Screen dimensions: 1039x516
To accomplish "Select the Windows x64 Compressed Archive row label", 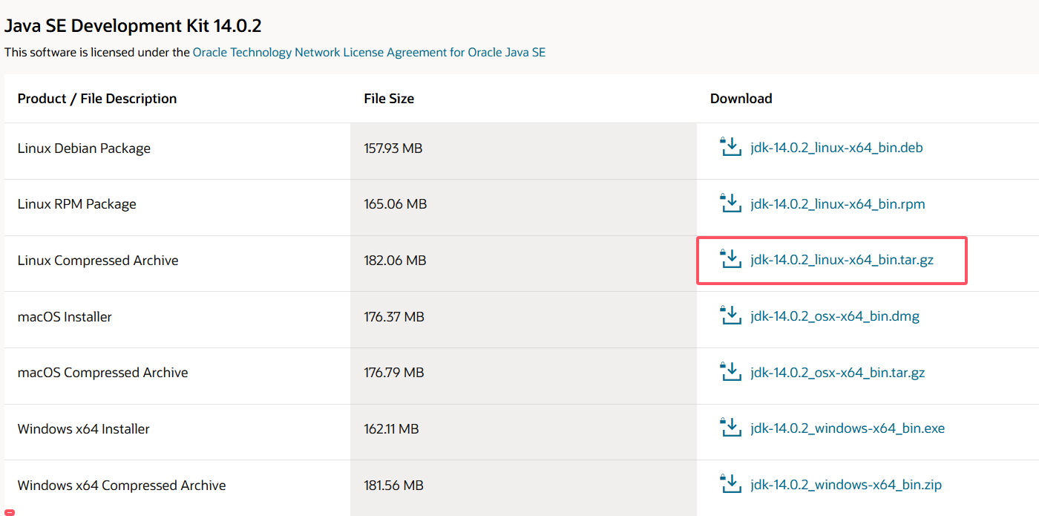I will (122, 486).
